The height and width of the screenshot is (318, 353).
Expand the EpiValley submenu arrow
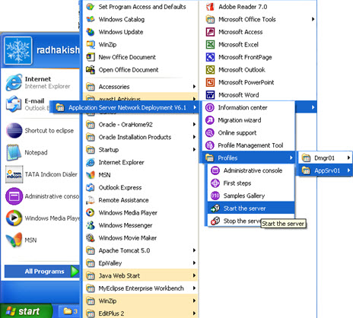194,263
